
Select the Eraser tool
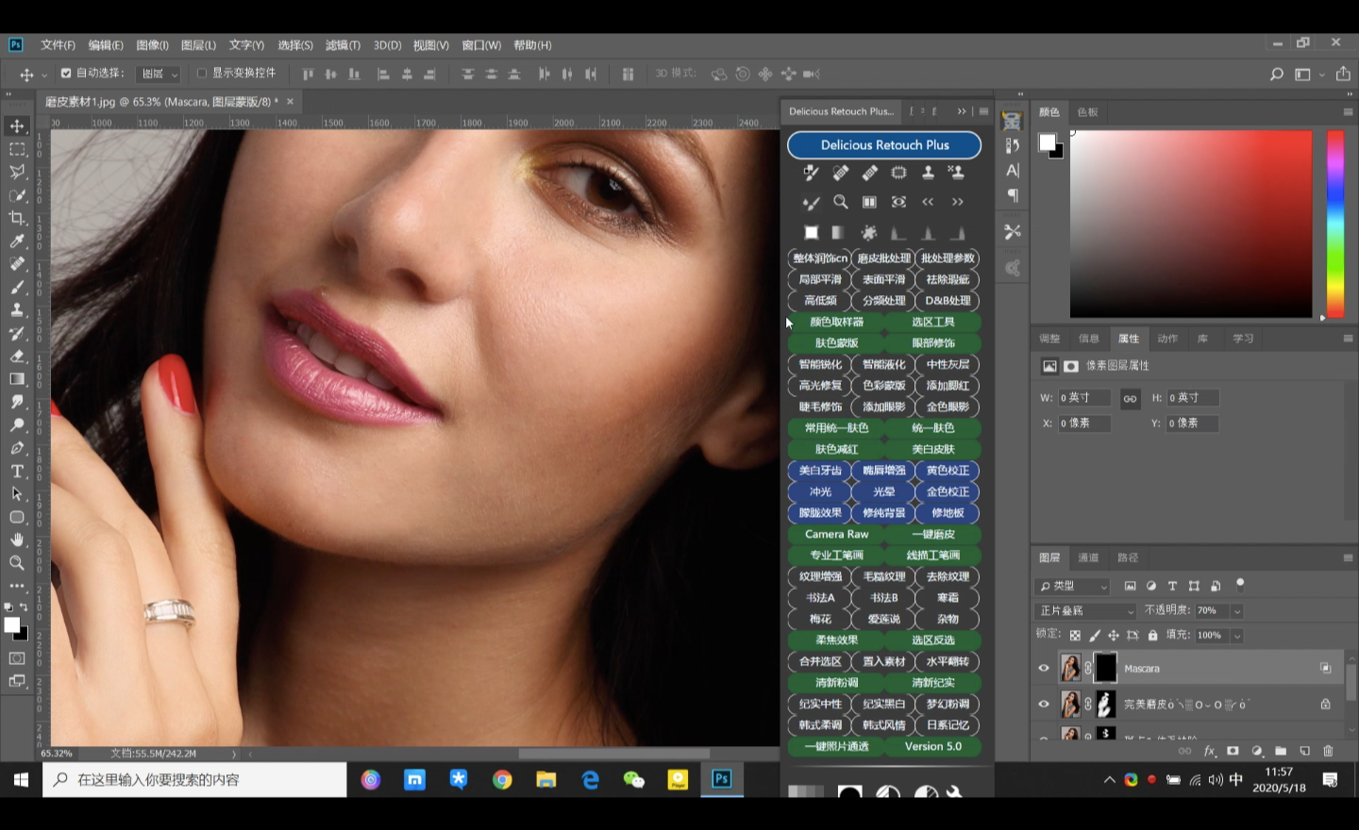17,357
